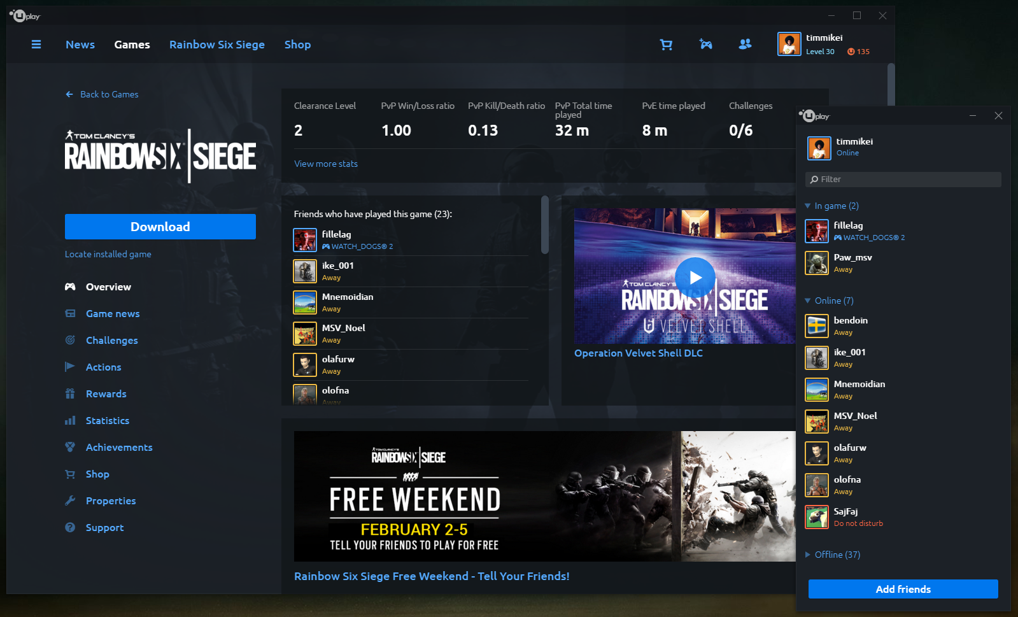Open the Free Weekend news headline link
The height and width of the screenshot is (617, 1018).
pyautogui.click(x=432, y=576)
